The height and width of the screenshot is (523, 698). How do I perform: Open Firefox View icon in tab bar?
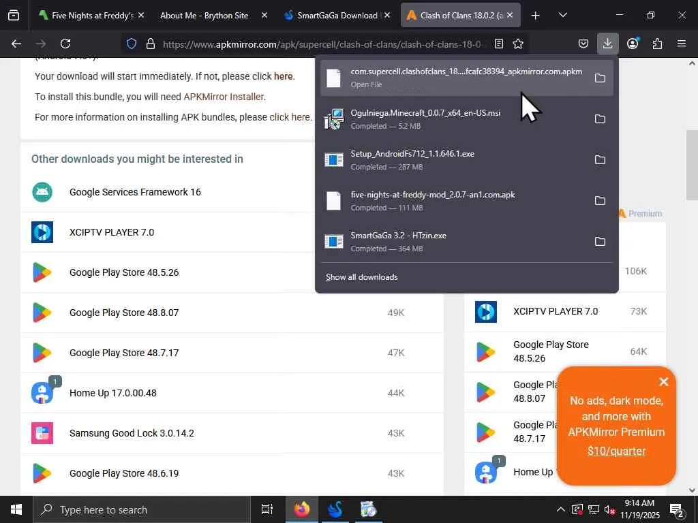(x=14, y=15)
